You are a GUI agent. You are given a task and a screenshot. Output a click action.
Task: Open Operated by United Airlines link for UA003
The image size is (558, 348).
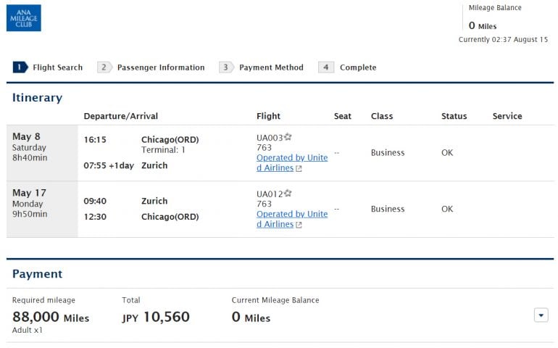pos(291,162)
